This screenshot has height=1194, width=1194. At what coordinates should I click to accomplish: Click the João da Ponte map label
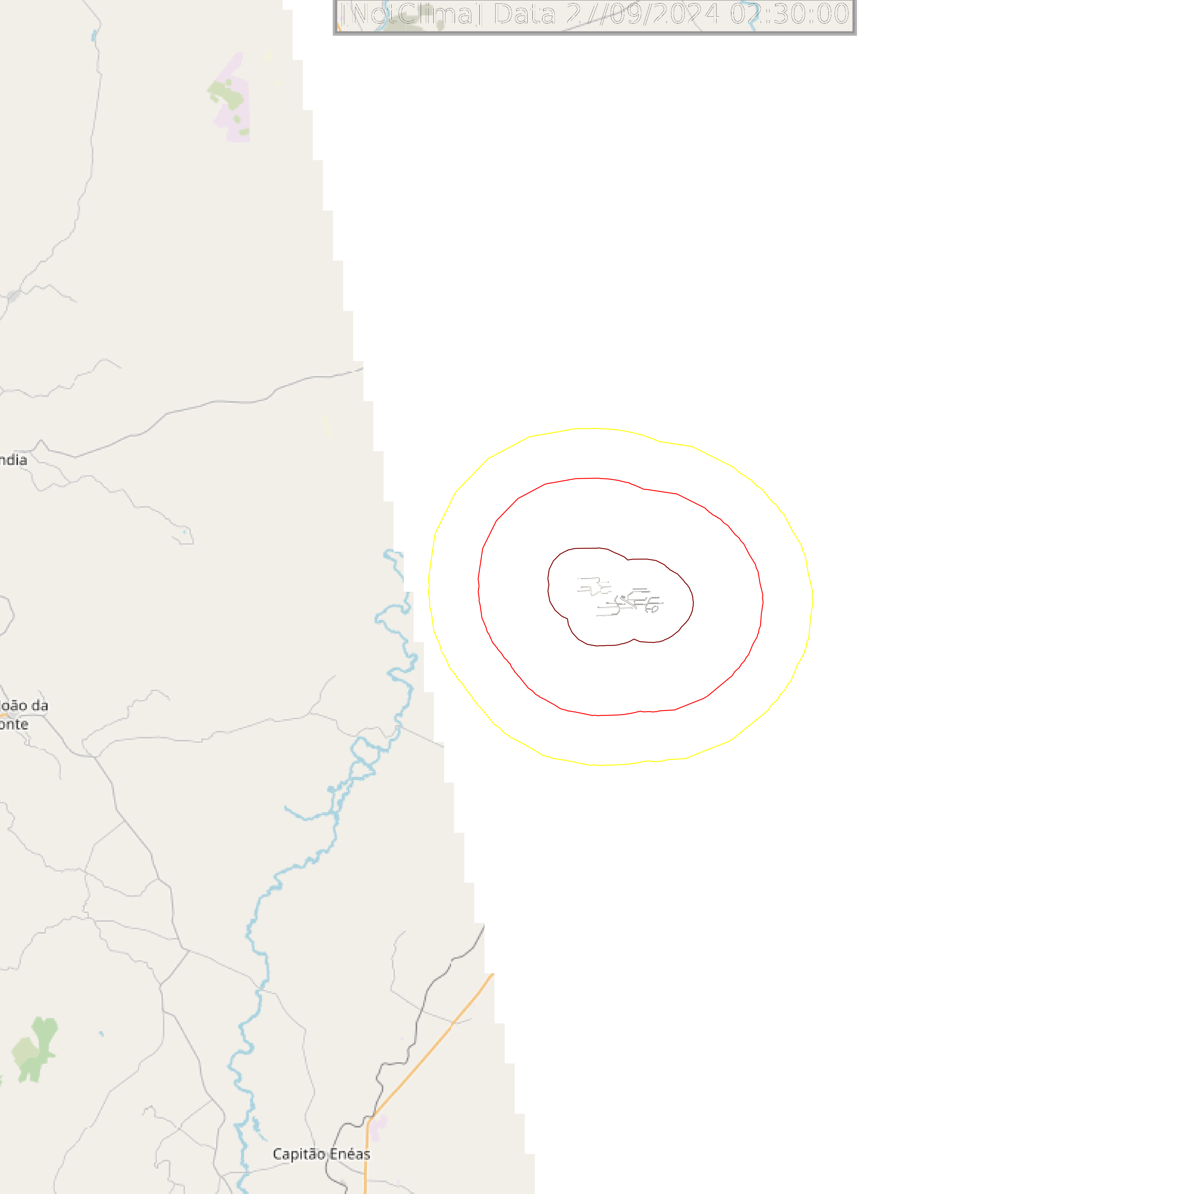23,715
